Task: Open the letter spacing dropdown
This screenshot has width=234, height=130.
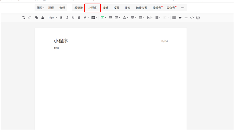Action: 149,18
